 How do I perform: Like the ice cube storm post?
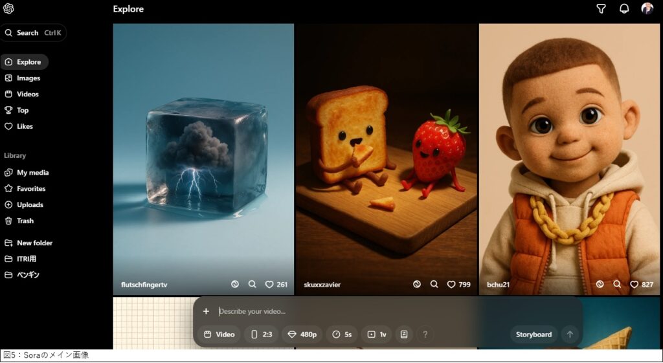click(269, 284)
